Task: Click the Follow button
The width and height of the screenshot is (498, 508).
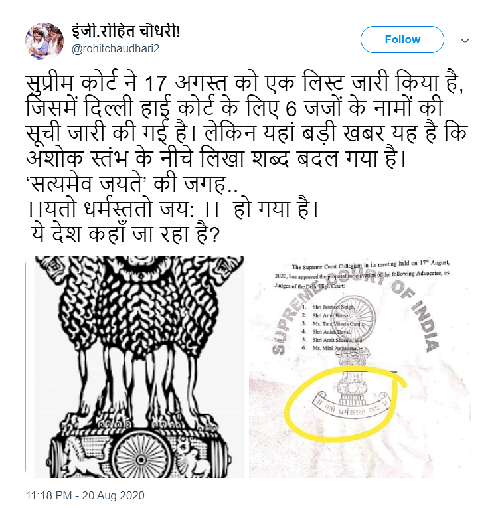Action: 402,40
